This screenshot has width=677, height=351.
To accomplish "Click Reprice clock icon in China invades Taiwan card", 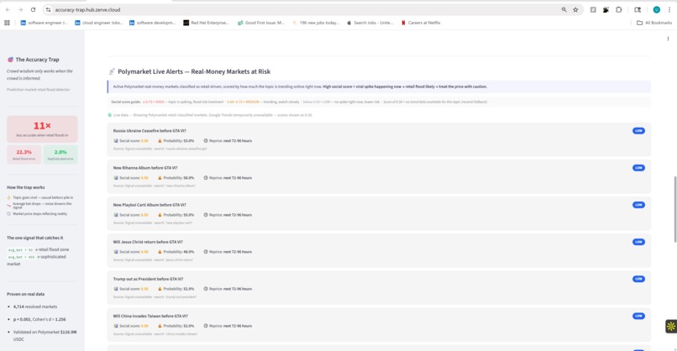I will point(206,326).
